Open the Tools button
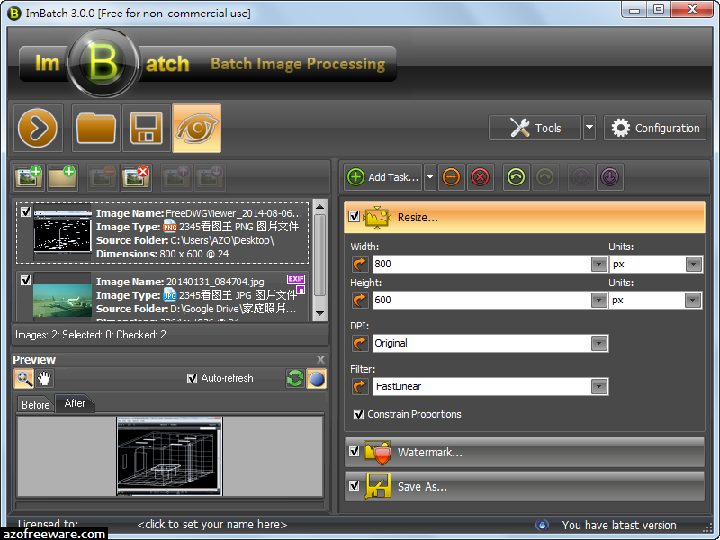 (x=535, y=128)
